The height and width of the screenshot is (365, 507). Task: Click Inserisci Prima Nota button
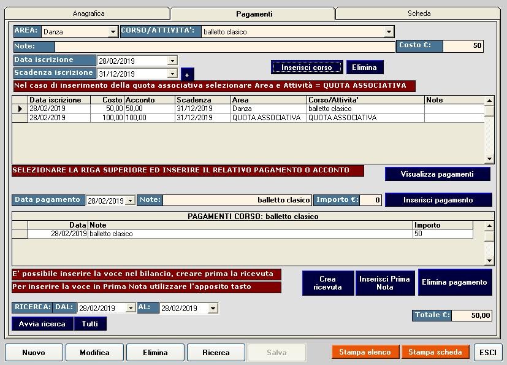(384, 283)
